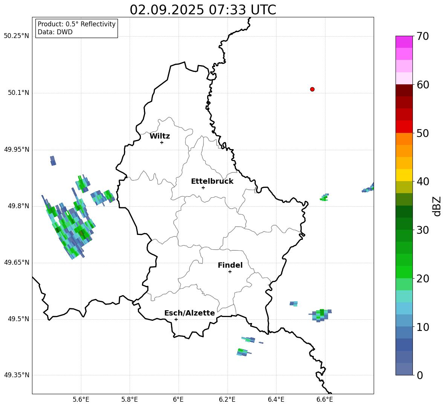The width and height of the screenshot is (446, 407).
Task: Select the Findel label
Action: [230, 265]
